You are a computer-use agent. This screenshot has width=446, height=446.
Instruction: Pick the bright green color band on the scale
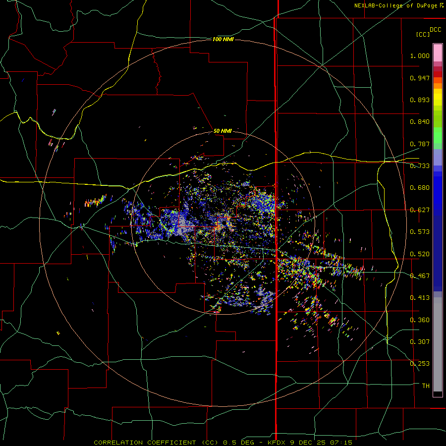438,135
